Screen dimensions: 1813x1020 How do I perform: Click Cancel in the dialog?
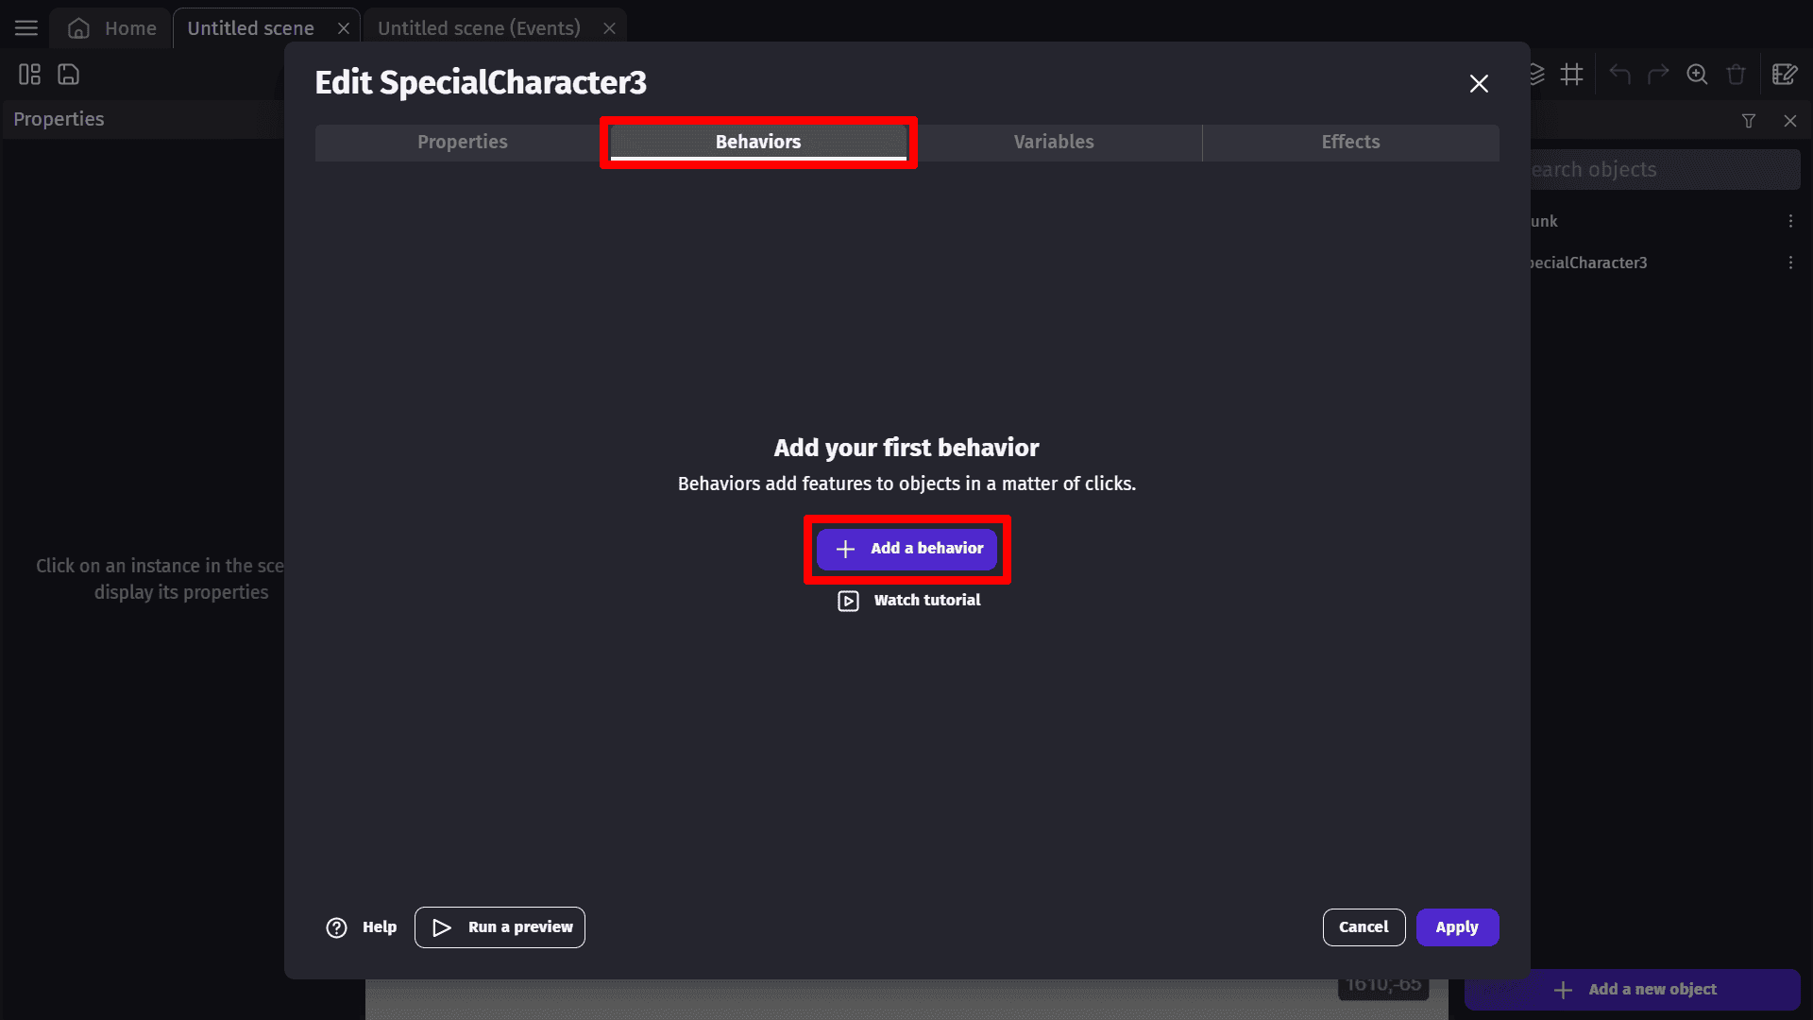[1364, 927]
